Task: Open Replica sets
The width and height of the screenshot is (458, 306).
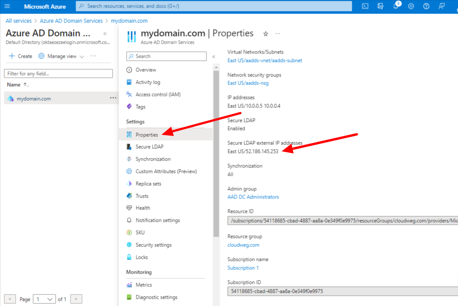Action: pos(148,184)
